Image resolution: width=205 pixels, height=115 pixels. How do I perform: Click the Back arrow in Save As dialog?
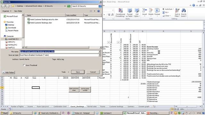click(4, 6)
